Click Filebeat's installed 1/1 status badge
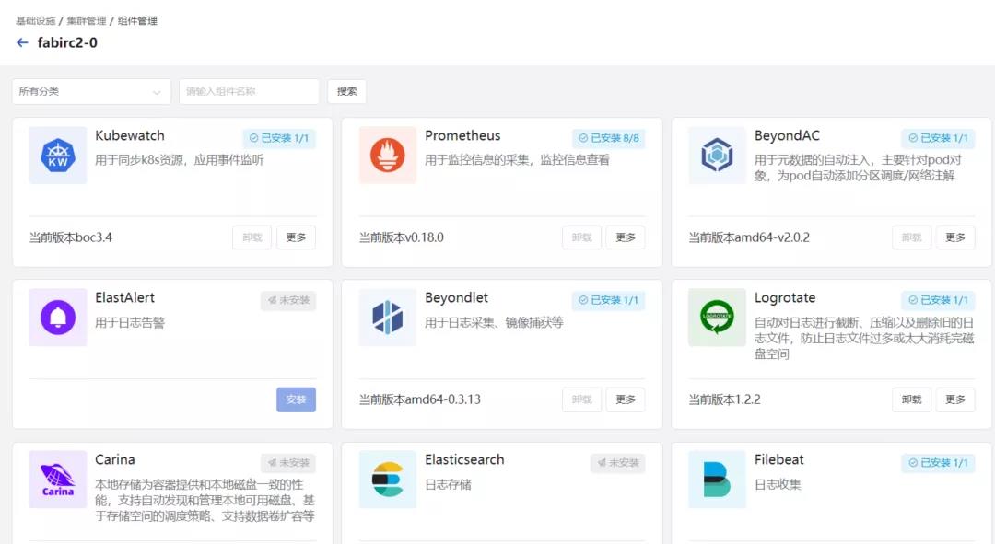 point(938,463)
